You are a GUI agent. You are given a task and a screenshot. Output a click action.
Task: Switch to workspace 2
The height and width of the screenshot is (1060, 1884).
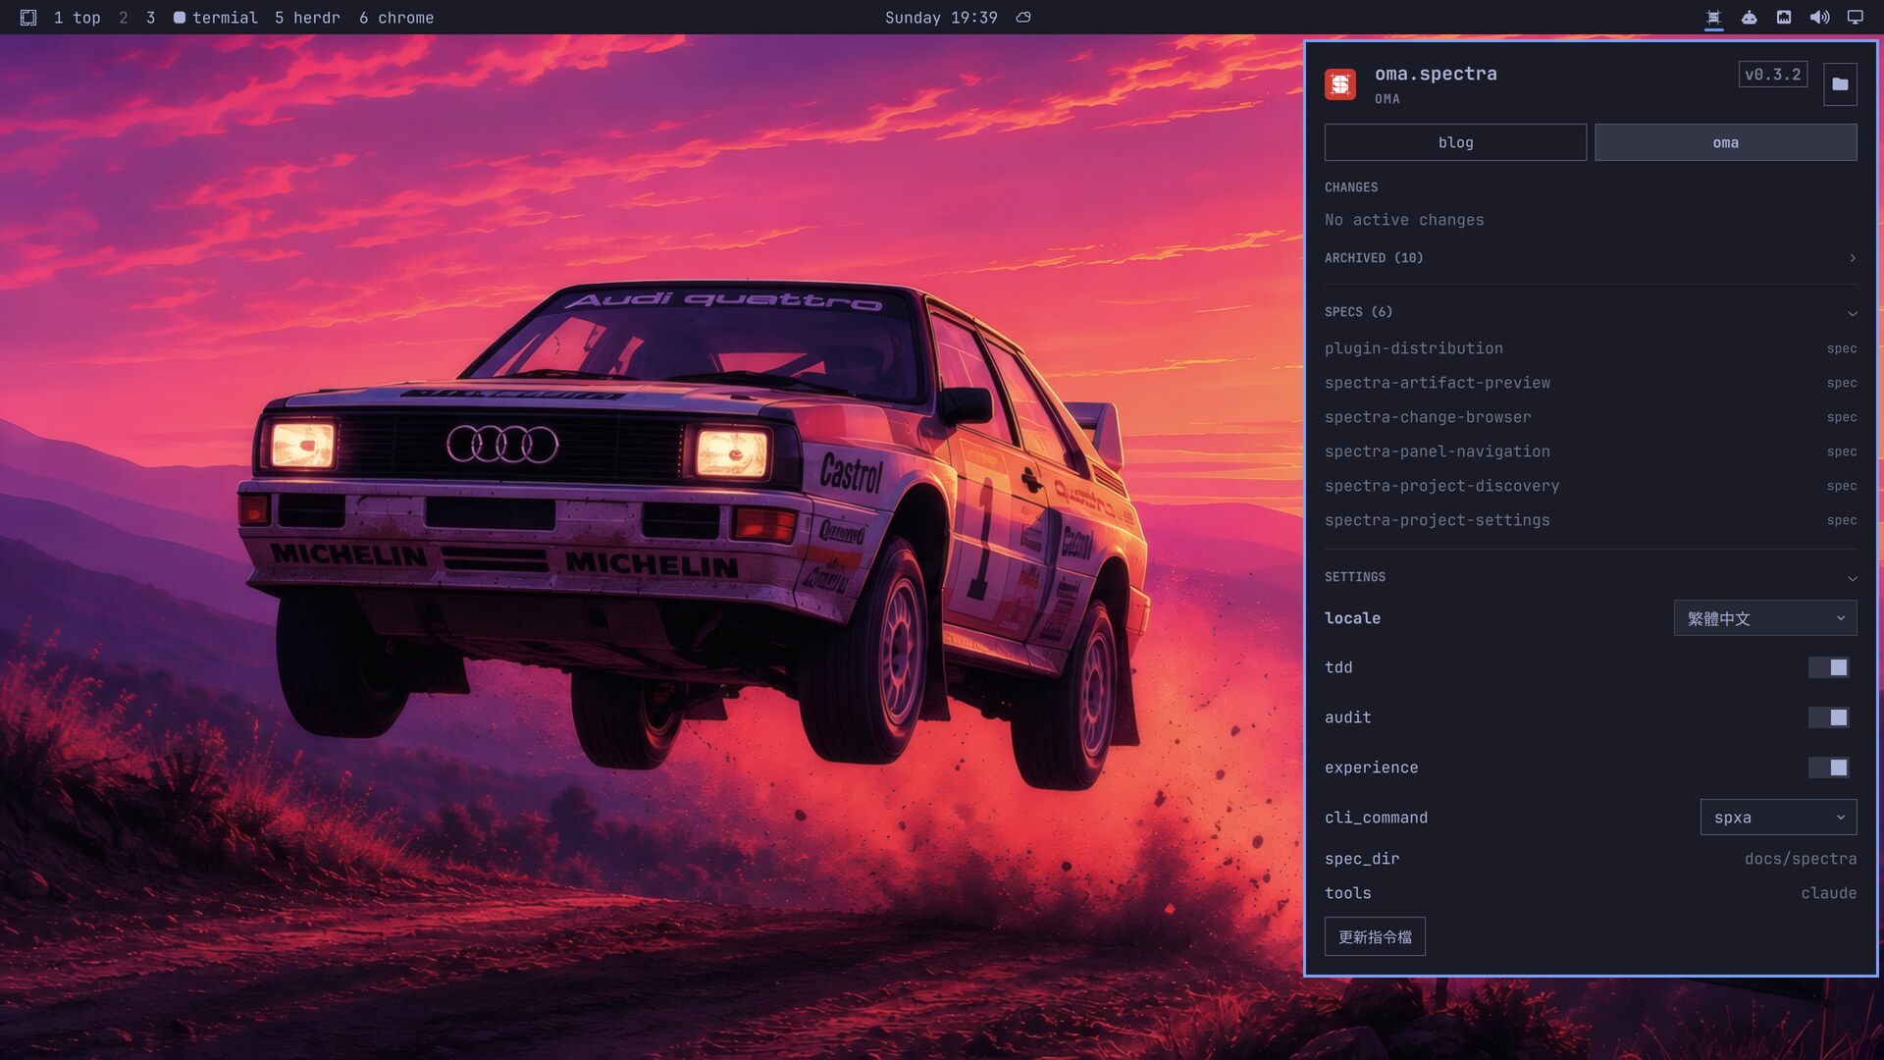[x=124, y=18]
